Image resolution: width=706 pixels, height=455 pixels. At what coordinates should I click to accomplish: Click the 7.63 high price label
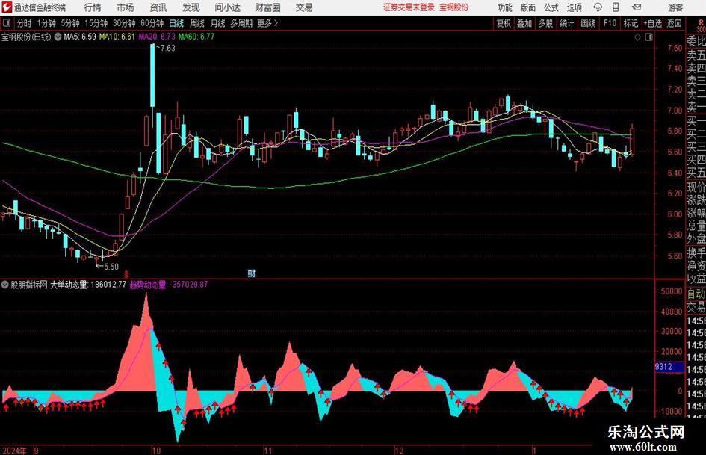(x=167, y=49)
